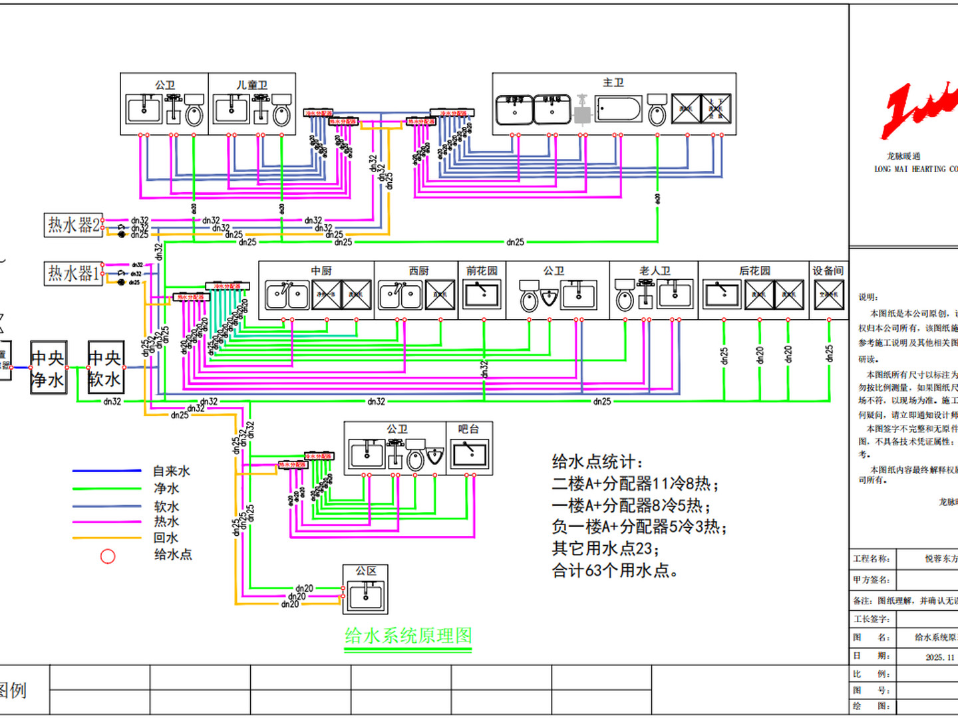Click the red 给水点 circle in legend

coord(108,556)
